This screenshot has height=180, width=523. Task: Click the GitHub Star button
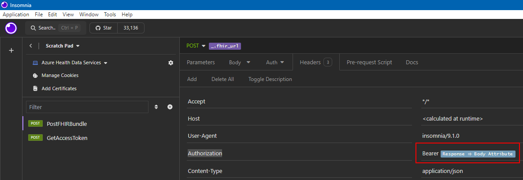coord(104,28)
